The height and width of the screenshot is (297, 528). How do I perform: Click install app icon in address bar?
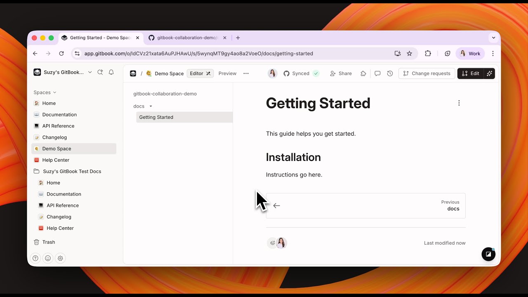click(398, 54)
